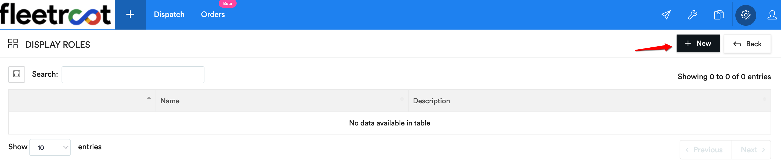Sort table by Description column
This screenshot has height=166, width=781.
[x=589, y=101]
